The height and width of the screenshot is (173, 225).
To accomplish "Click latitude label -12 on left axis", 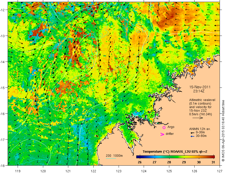I will pos(3,10).
